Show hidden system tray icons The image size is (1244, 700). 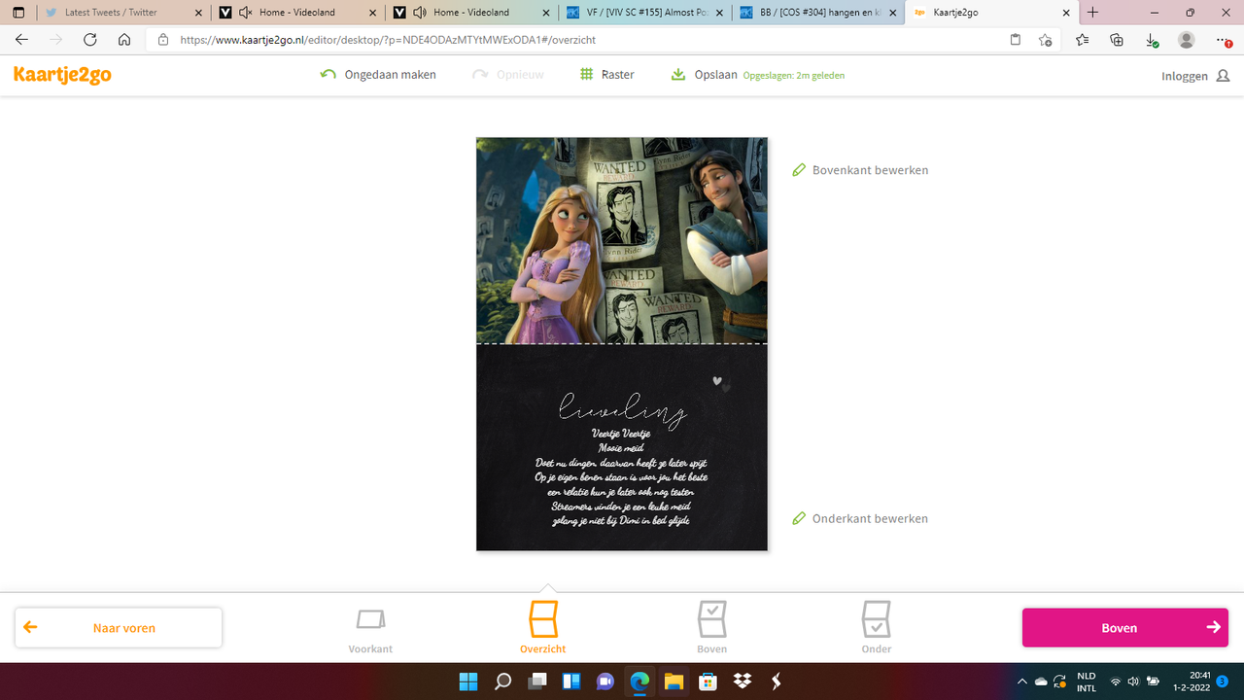tap(1021, 682)
